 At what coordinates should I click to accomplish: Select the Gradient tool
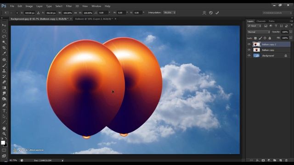pyautogui.click(x=4, y=88)
